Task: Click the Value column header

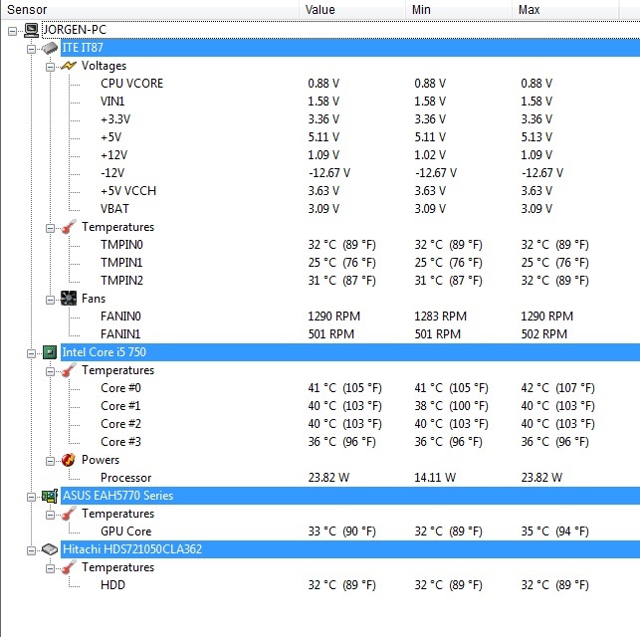Action: pyautogui.click(x=352, y=9)
